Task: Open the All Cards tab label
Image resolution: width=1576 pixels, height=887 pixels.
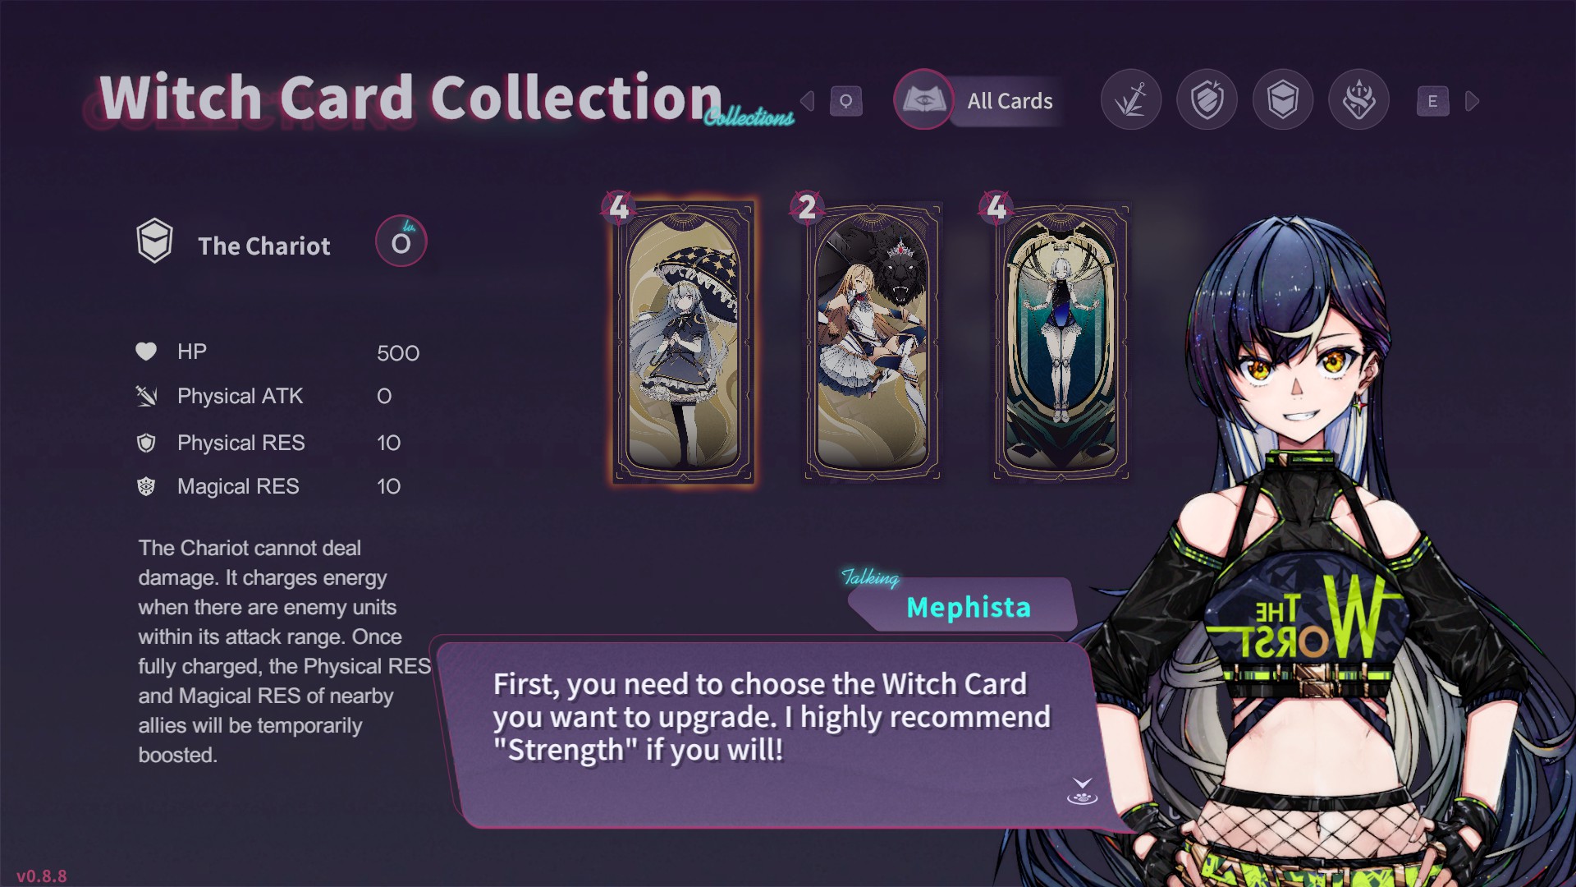Action: (1010, 101)
